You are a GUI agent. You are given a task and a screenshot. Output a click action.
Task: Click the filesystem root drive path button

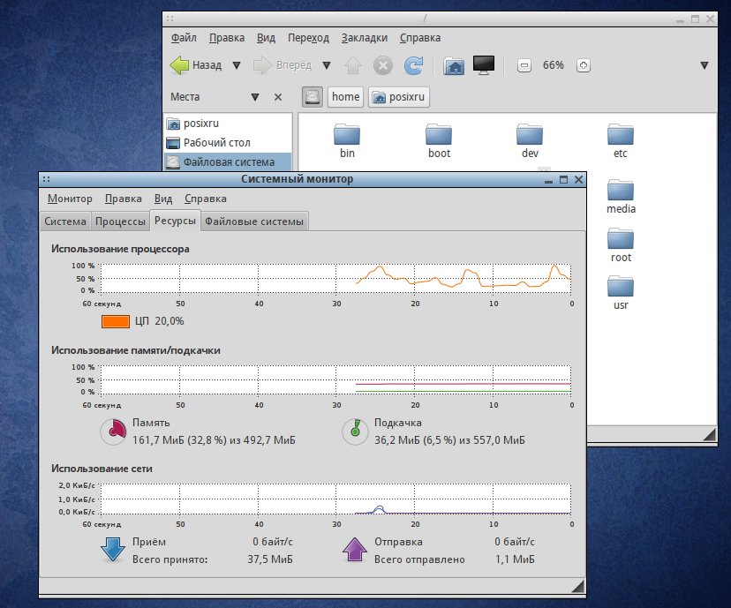312,97
